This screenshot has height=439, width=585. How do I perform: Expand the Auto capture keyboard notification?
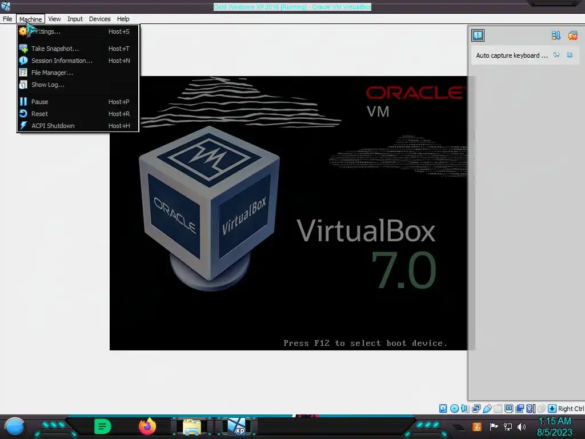point(556,55)
